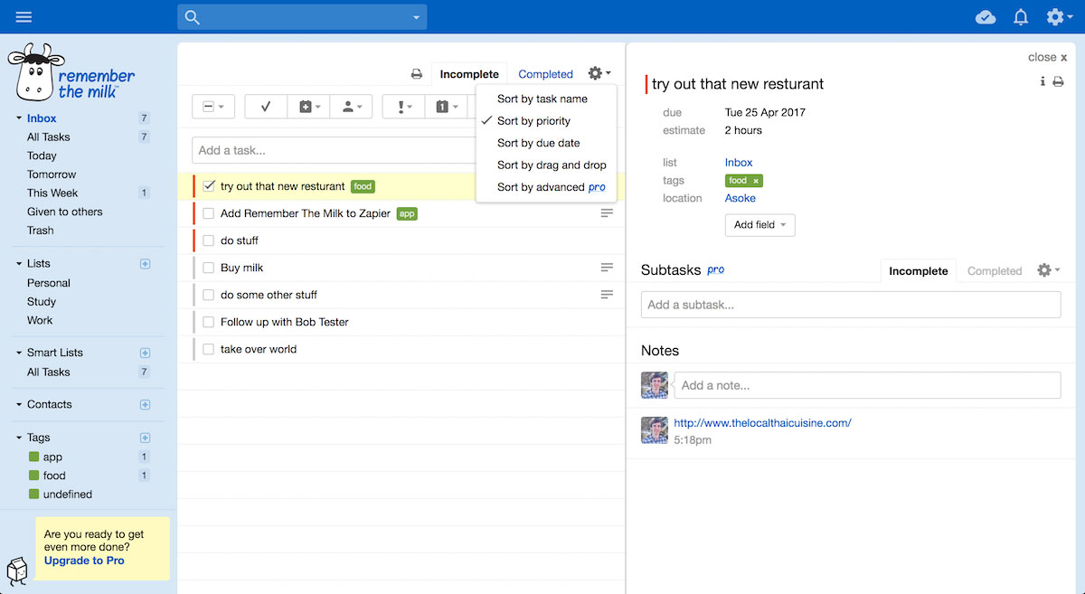Click the milk carton icon at bottom-left

17,571
